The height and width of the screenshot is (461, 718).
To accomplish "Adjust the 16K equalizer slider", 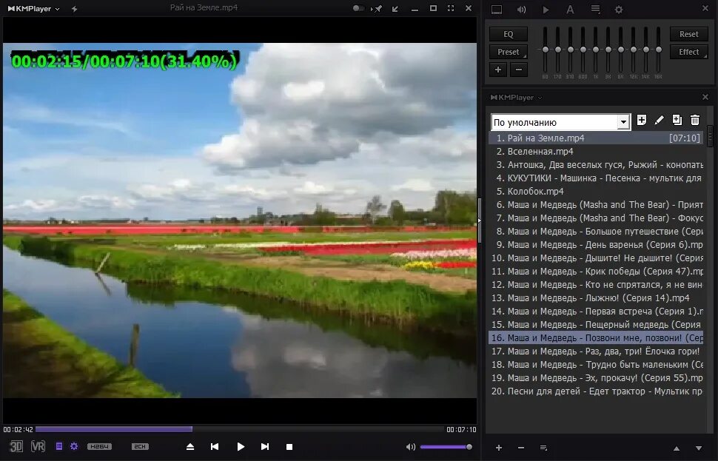I will [x=659, y=50].
